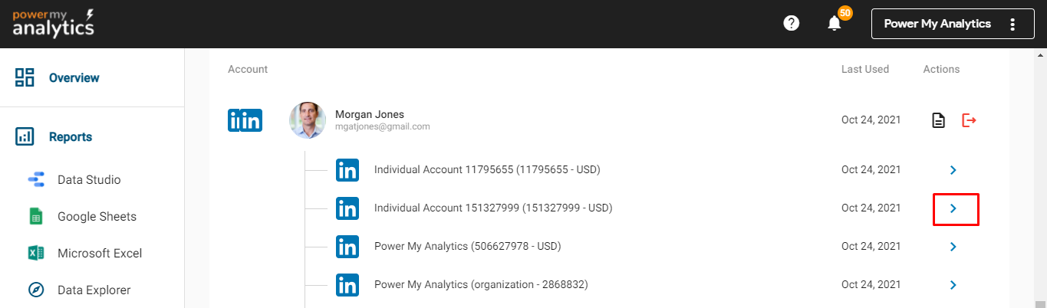Image resolution: width=1047 pixels, height=308 pixels.
Task: Expand Power My Analytics 506627978 chevron
Action: click(x=953, y=247)
